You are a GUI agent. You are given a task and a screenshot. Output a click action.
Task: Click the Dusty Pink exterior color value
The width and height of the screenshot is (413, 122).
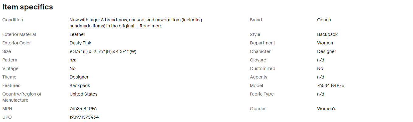point(80,43)
